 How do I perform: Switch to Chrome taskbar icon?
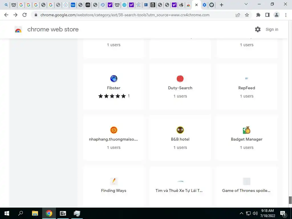point(49,213)
